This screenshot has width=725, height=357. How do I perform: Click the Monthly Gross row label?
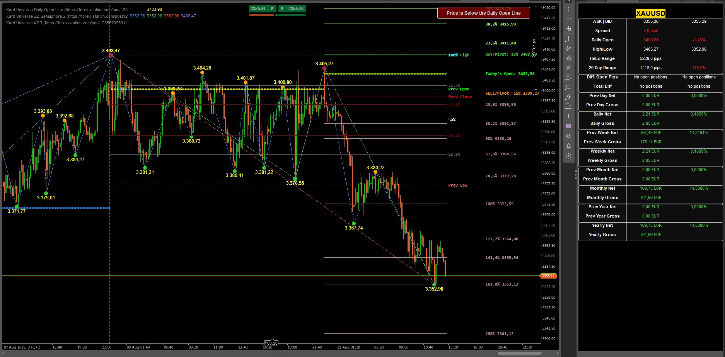[602, 197]
